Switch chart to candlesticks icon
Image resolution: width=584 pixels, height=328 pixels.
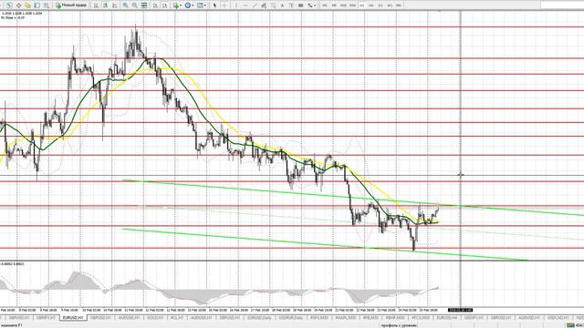(x=106, y=5)
